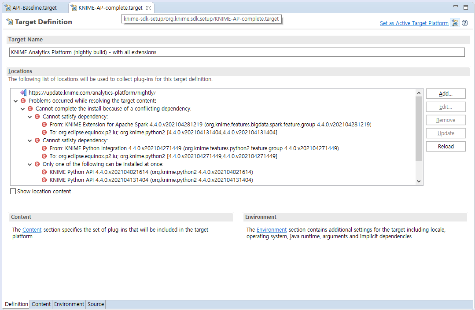Select KNIME Python API 4.4.0.v202104131404 row
The height and width of the screenshot is (310, 475).
[151, 180]
